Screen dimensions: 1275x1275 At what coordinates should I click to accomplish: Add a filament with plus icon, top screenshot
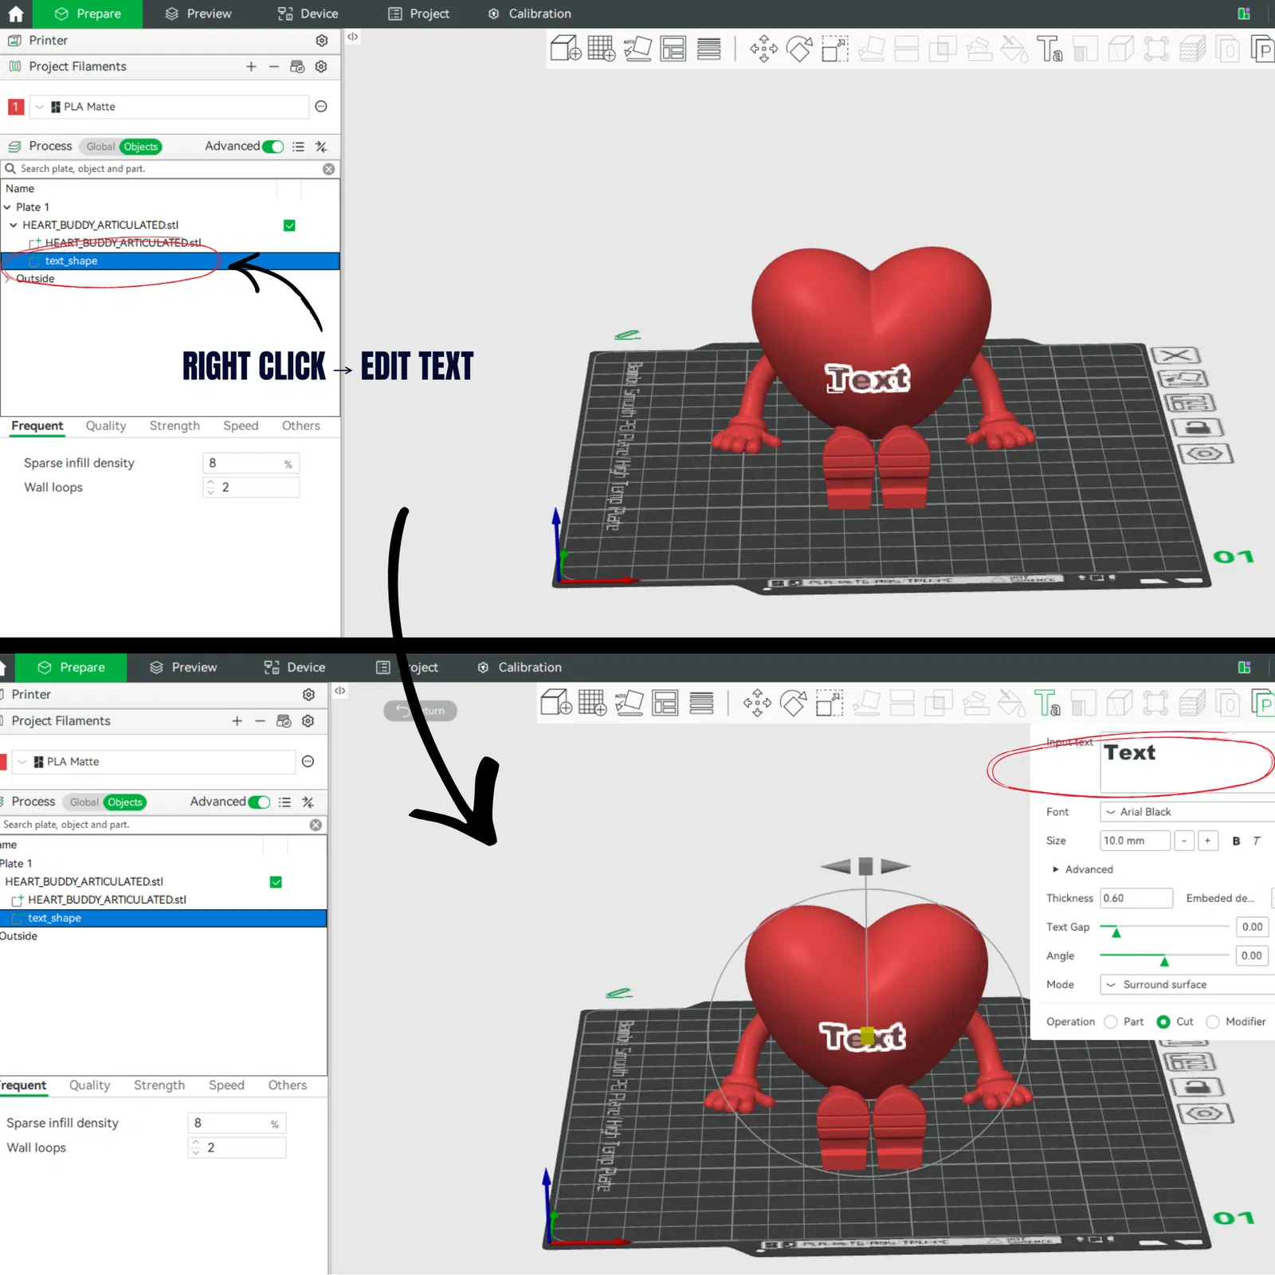[251, 67]
